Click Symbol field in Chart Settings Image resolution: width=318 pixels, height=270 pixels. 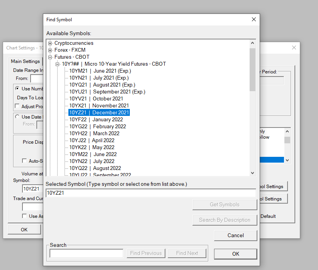(x=33, y=189)
